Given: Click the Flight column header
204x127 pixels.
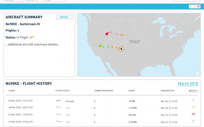Looking at the screenshot, I should (12, 91).
